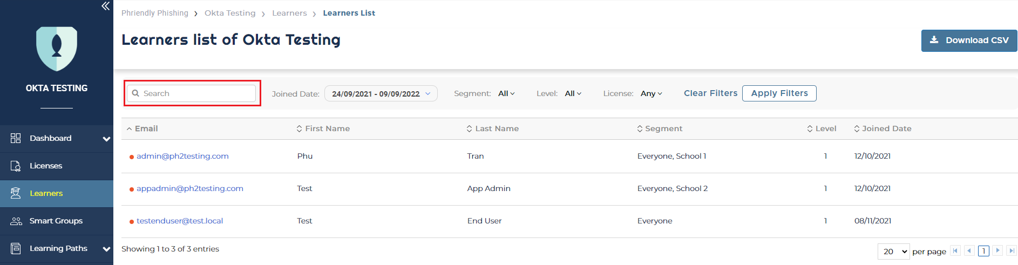Go to the last page arrow icon

pyautogui.click(x=1012, y=250)
